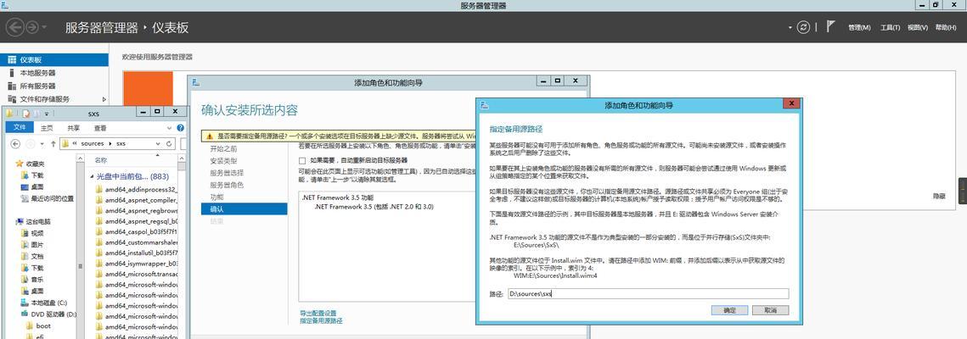967x339 pixels.
Task: Select the amd64_isymwrapper folder
Action: pyautogui.click(x=137, y=264)
